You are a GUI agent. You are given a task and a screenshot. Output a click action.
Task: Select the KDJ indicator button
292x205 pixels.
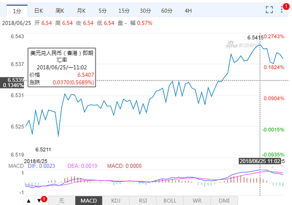pos(116,201)
